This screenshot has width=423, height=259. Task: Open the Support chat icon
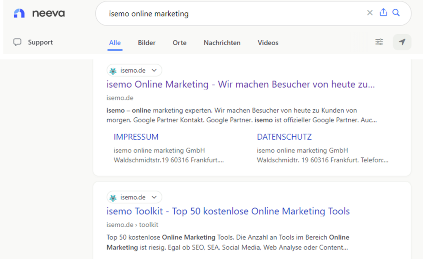tap(17, 42)
